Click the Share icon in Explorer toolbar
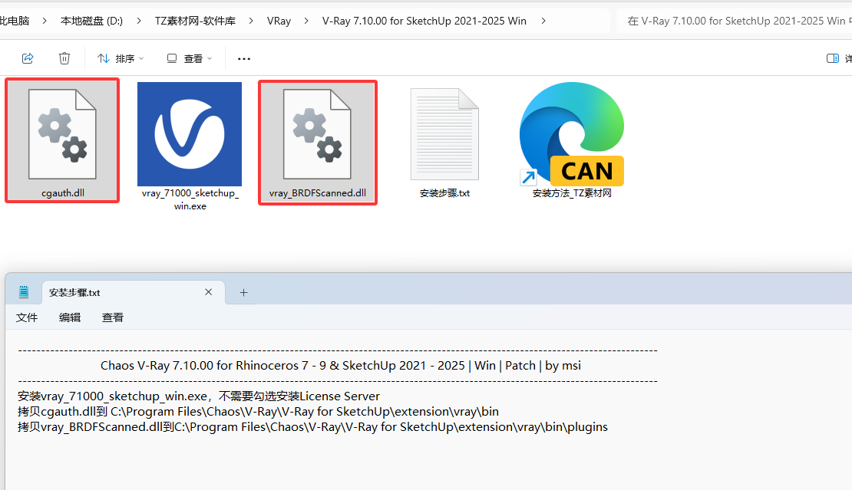Image resolution: width=852 pixels, height=490 pixels. 28,58
